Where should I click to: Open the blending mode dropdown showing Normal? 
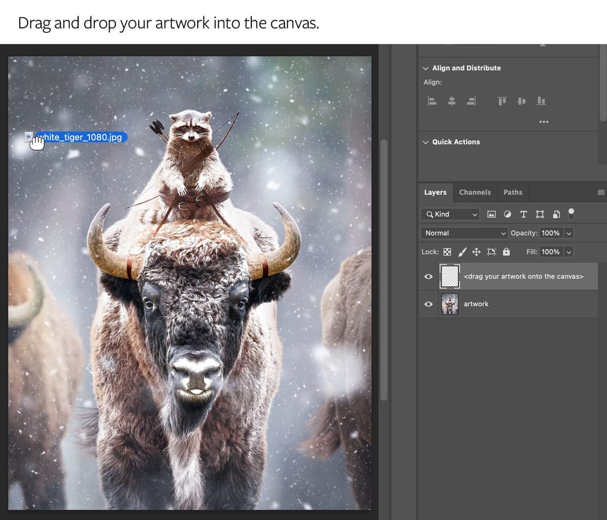click(x=463, y=232)
